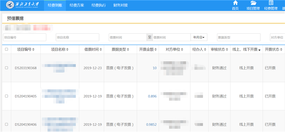Open the amount link 0.9852
Image resolution: width=285 pixels, height=132 pixels.
[x=151, y=125]
